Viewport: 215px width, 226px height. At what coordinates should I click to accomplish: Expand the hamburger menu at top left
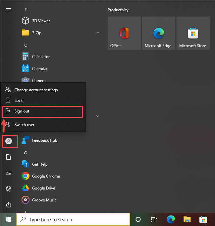point(9,10)
